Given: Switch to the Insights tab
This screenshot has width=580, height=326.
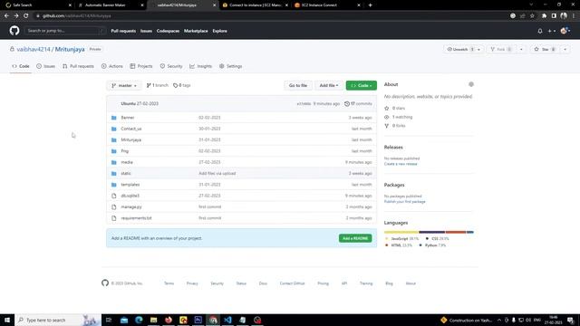Looking at the screenshot, I should point(201,66).
